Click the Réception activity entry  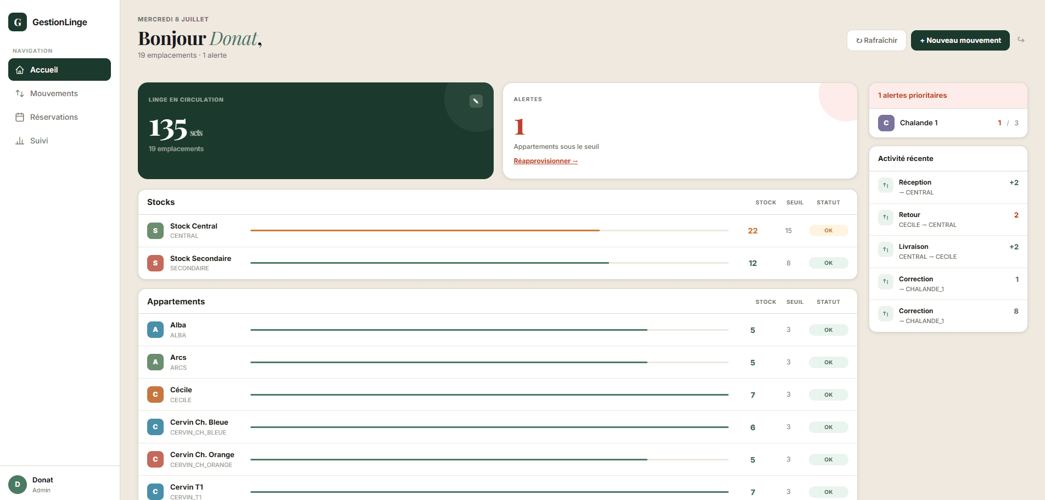coord(948,187)
